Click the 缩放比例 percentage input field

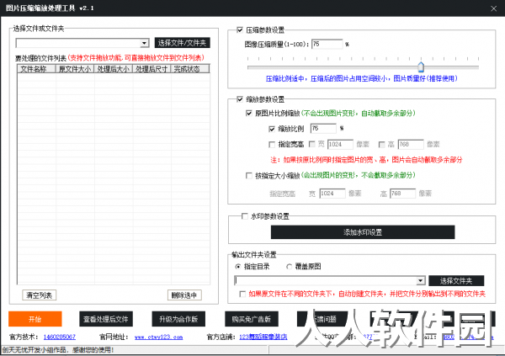[x=323, y=129]
